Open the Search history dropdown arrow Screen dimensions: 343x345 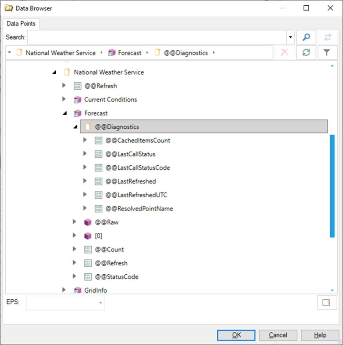290,37
